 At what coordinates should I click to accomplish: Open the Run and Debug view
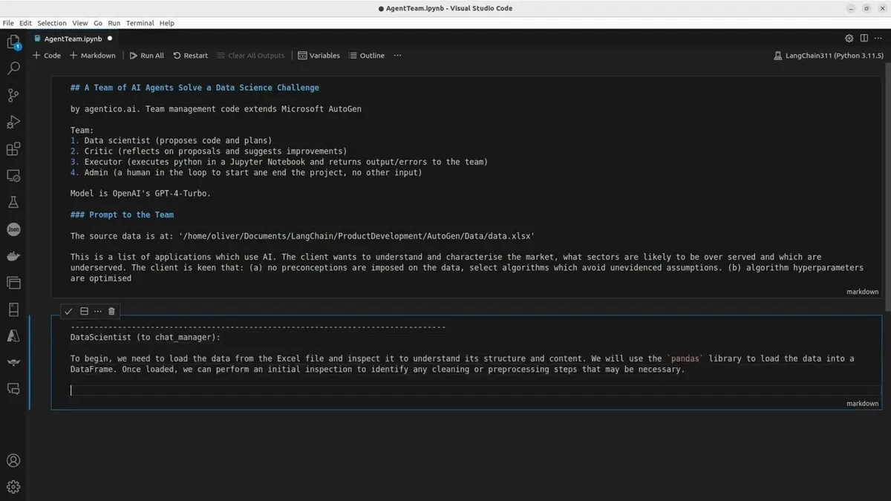click(x=13, y=122)
